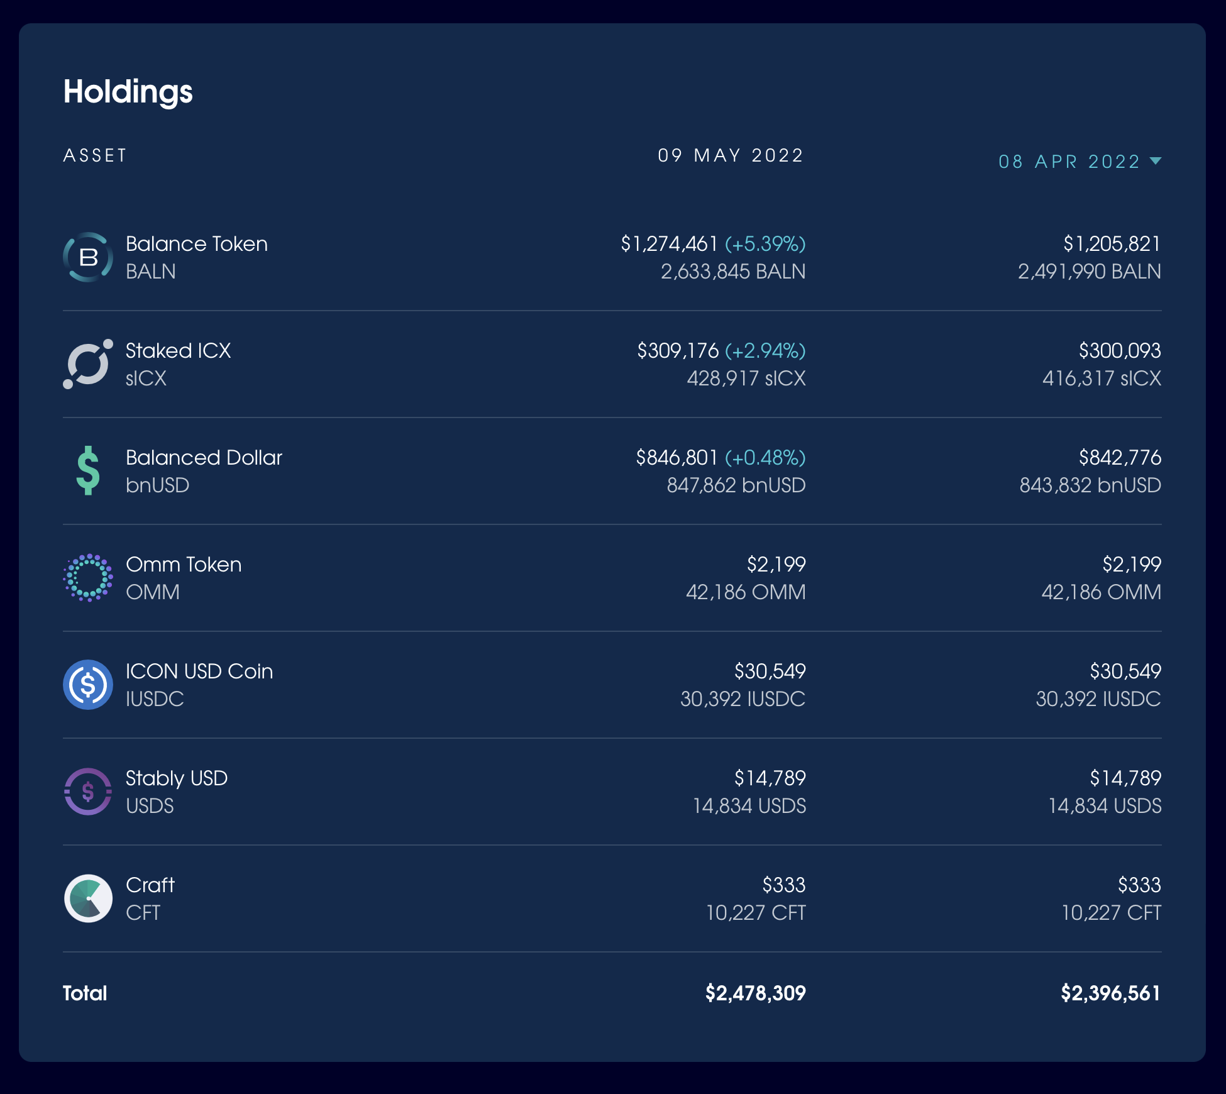Click the purple Stably USD icon

pos(88,792)
